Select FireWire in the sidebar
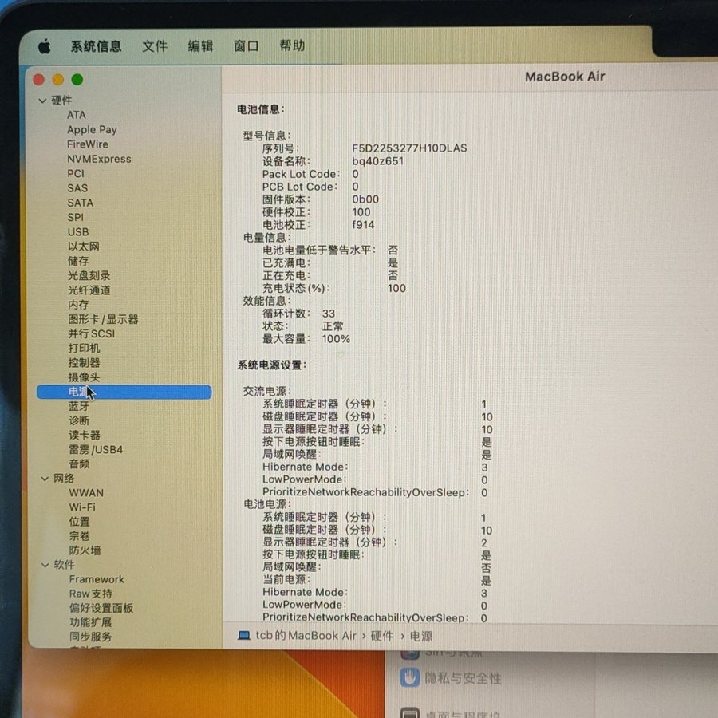 coord(88,144)
